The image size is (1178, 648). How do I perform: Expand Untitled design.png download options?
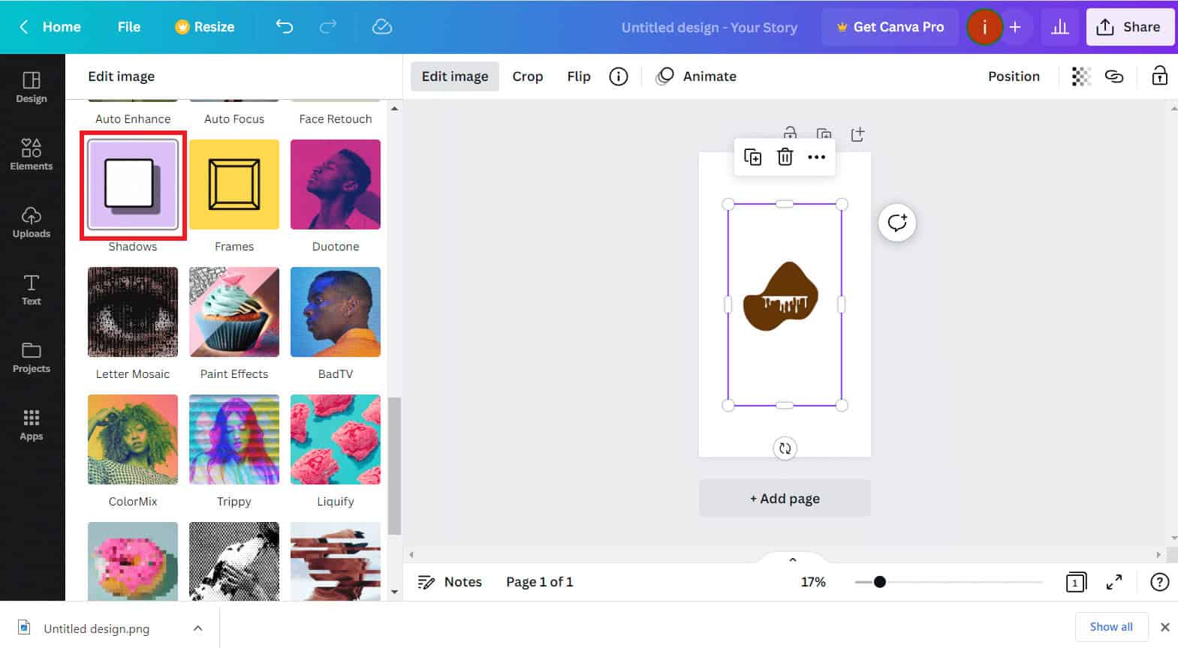point(197,628)
